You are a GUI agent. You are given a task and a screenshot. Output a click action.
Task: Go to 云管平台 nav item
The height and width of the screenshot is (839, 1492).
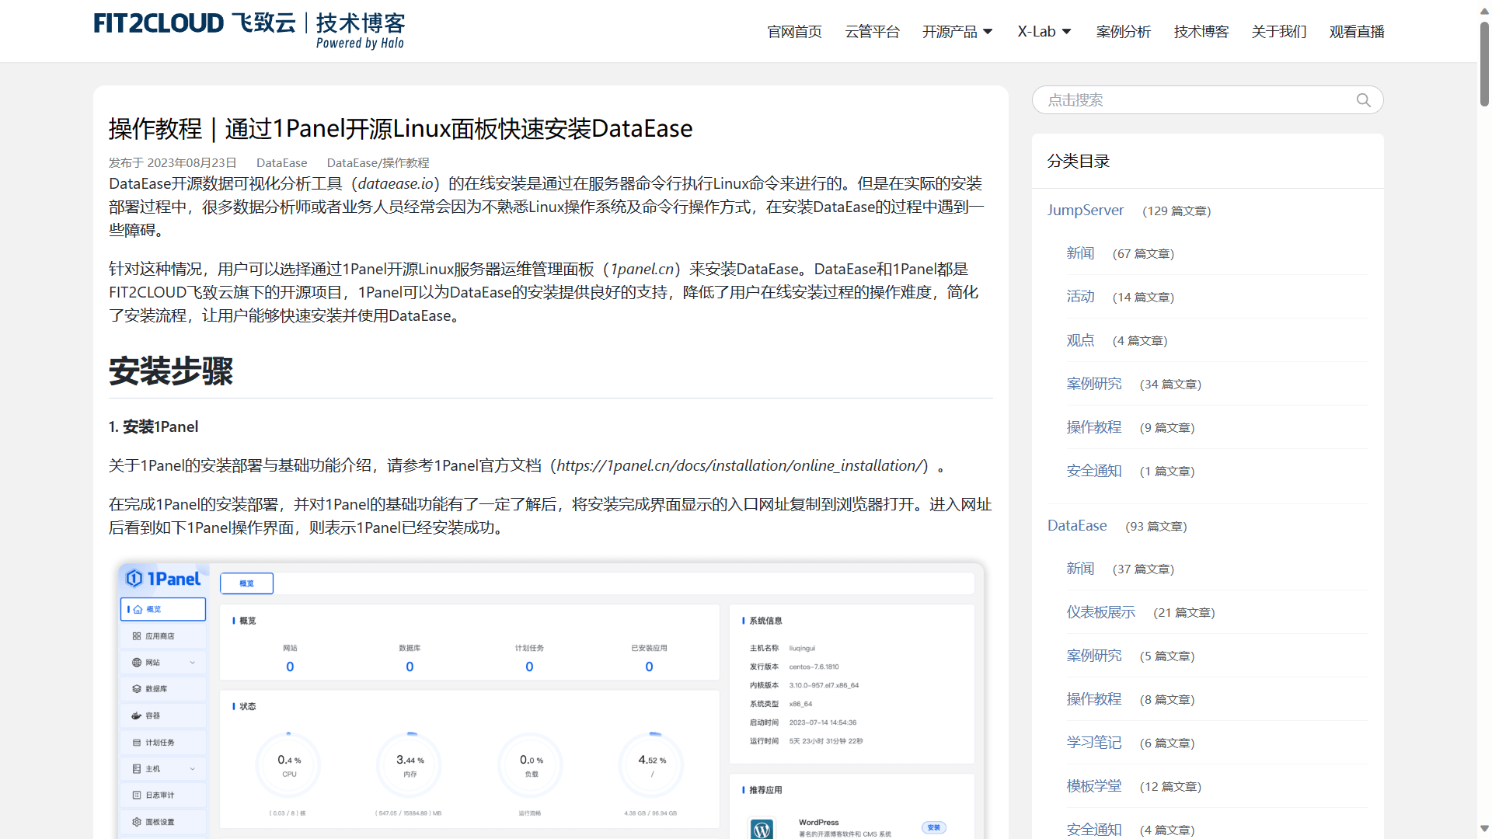point(872,32)
